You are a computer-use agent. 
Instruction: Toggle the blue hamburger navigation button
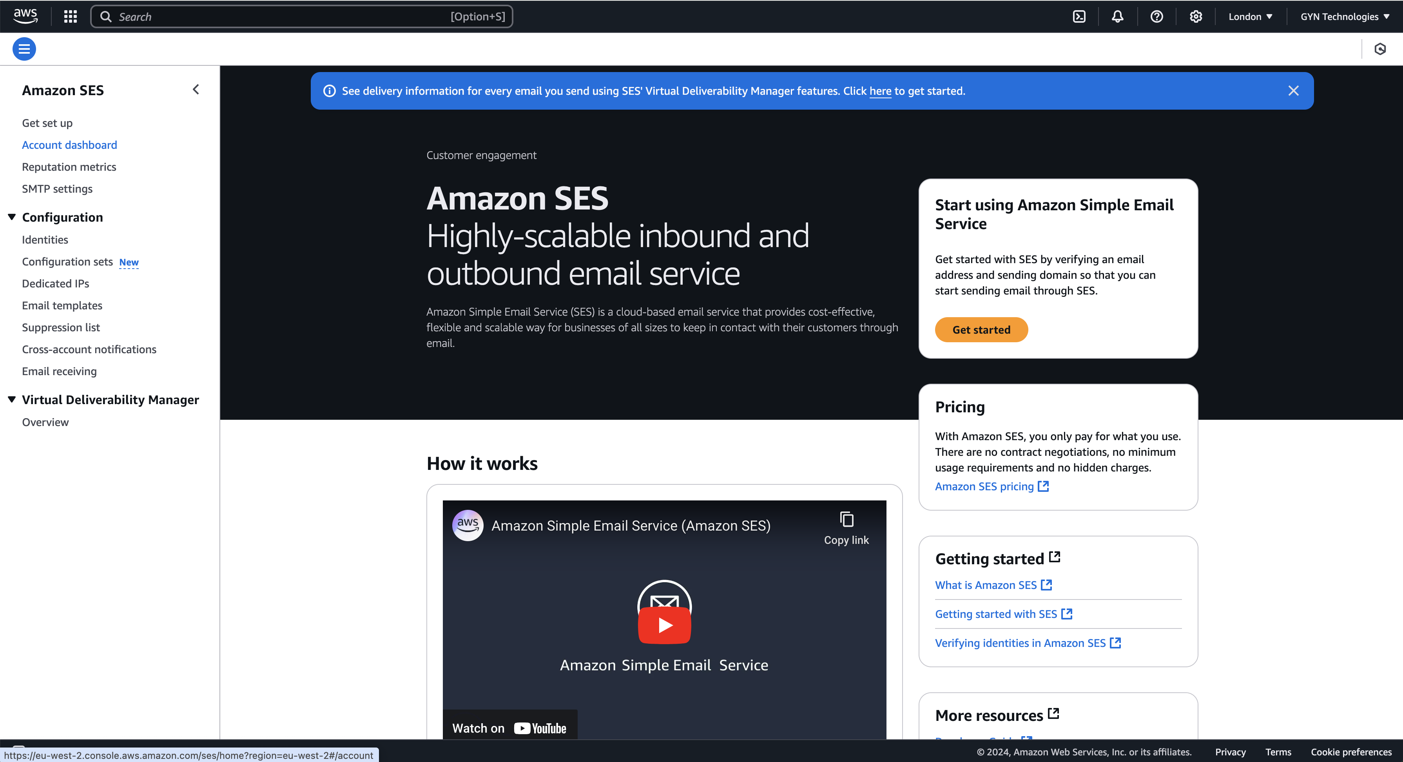(x=24, y=49)
